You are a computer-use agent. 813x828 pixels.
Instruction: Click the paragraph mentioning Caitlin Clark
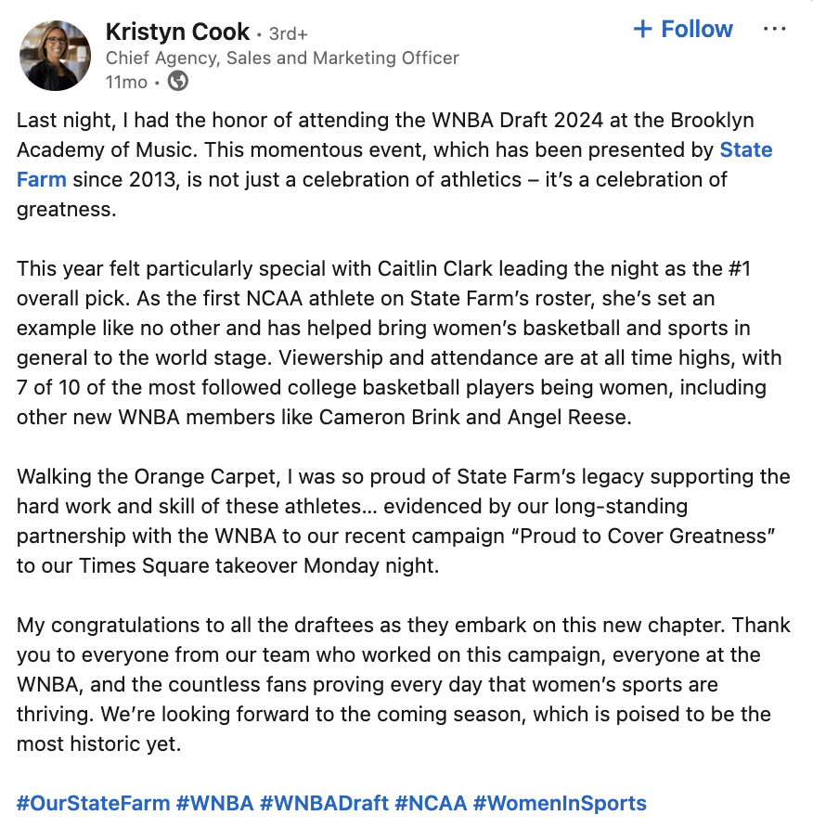pos(399,343)
